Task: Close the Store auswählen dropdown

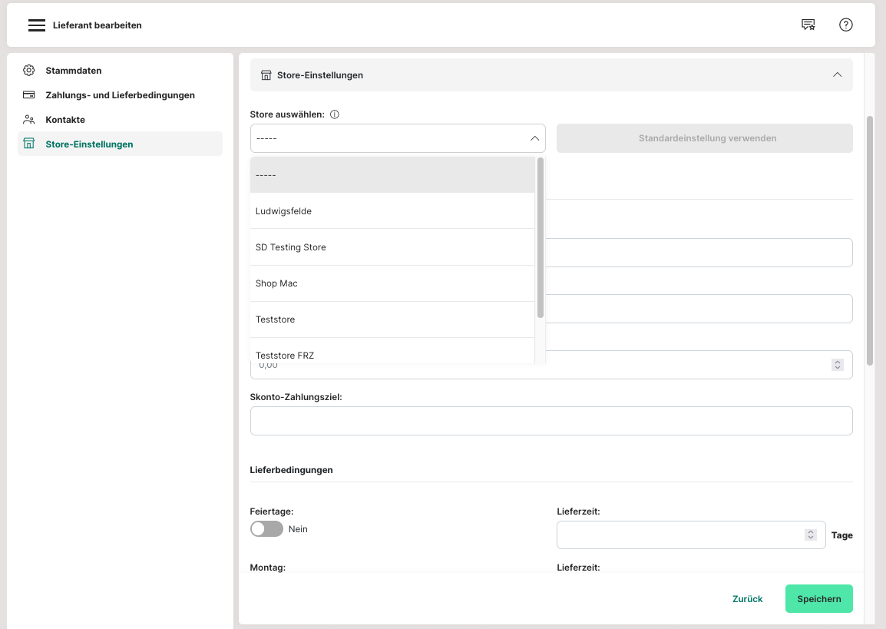Action: coord(534,138)
